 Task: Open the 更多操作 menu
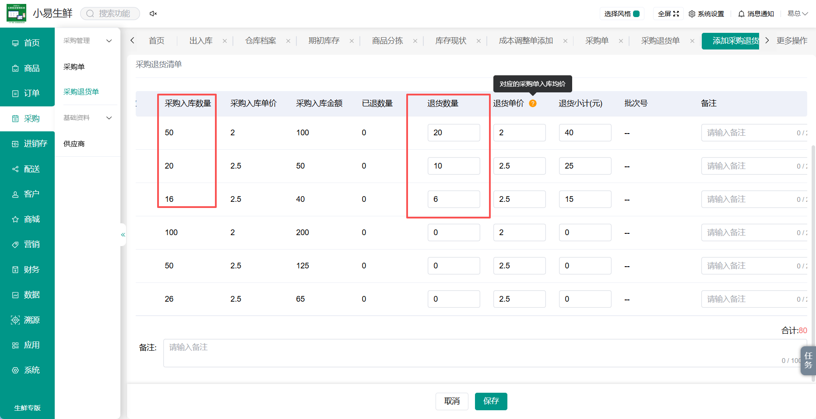pyautogui.click(x=792, y=41)
